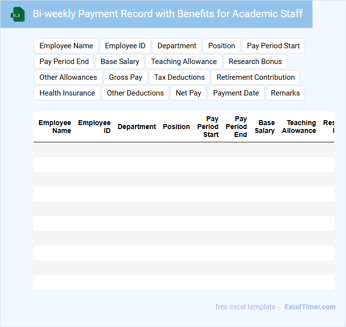The height and width of the screenshot is (327, 346).
Task: Click the Pay Period End column header
Action: [x=236, y=127]
